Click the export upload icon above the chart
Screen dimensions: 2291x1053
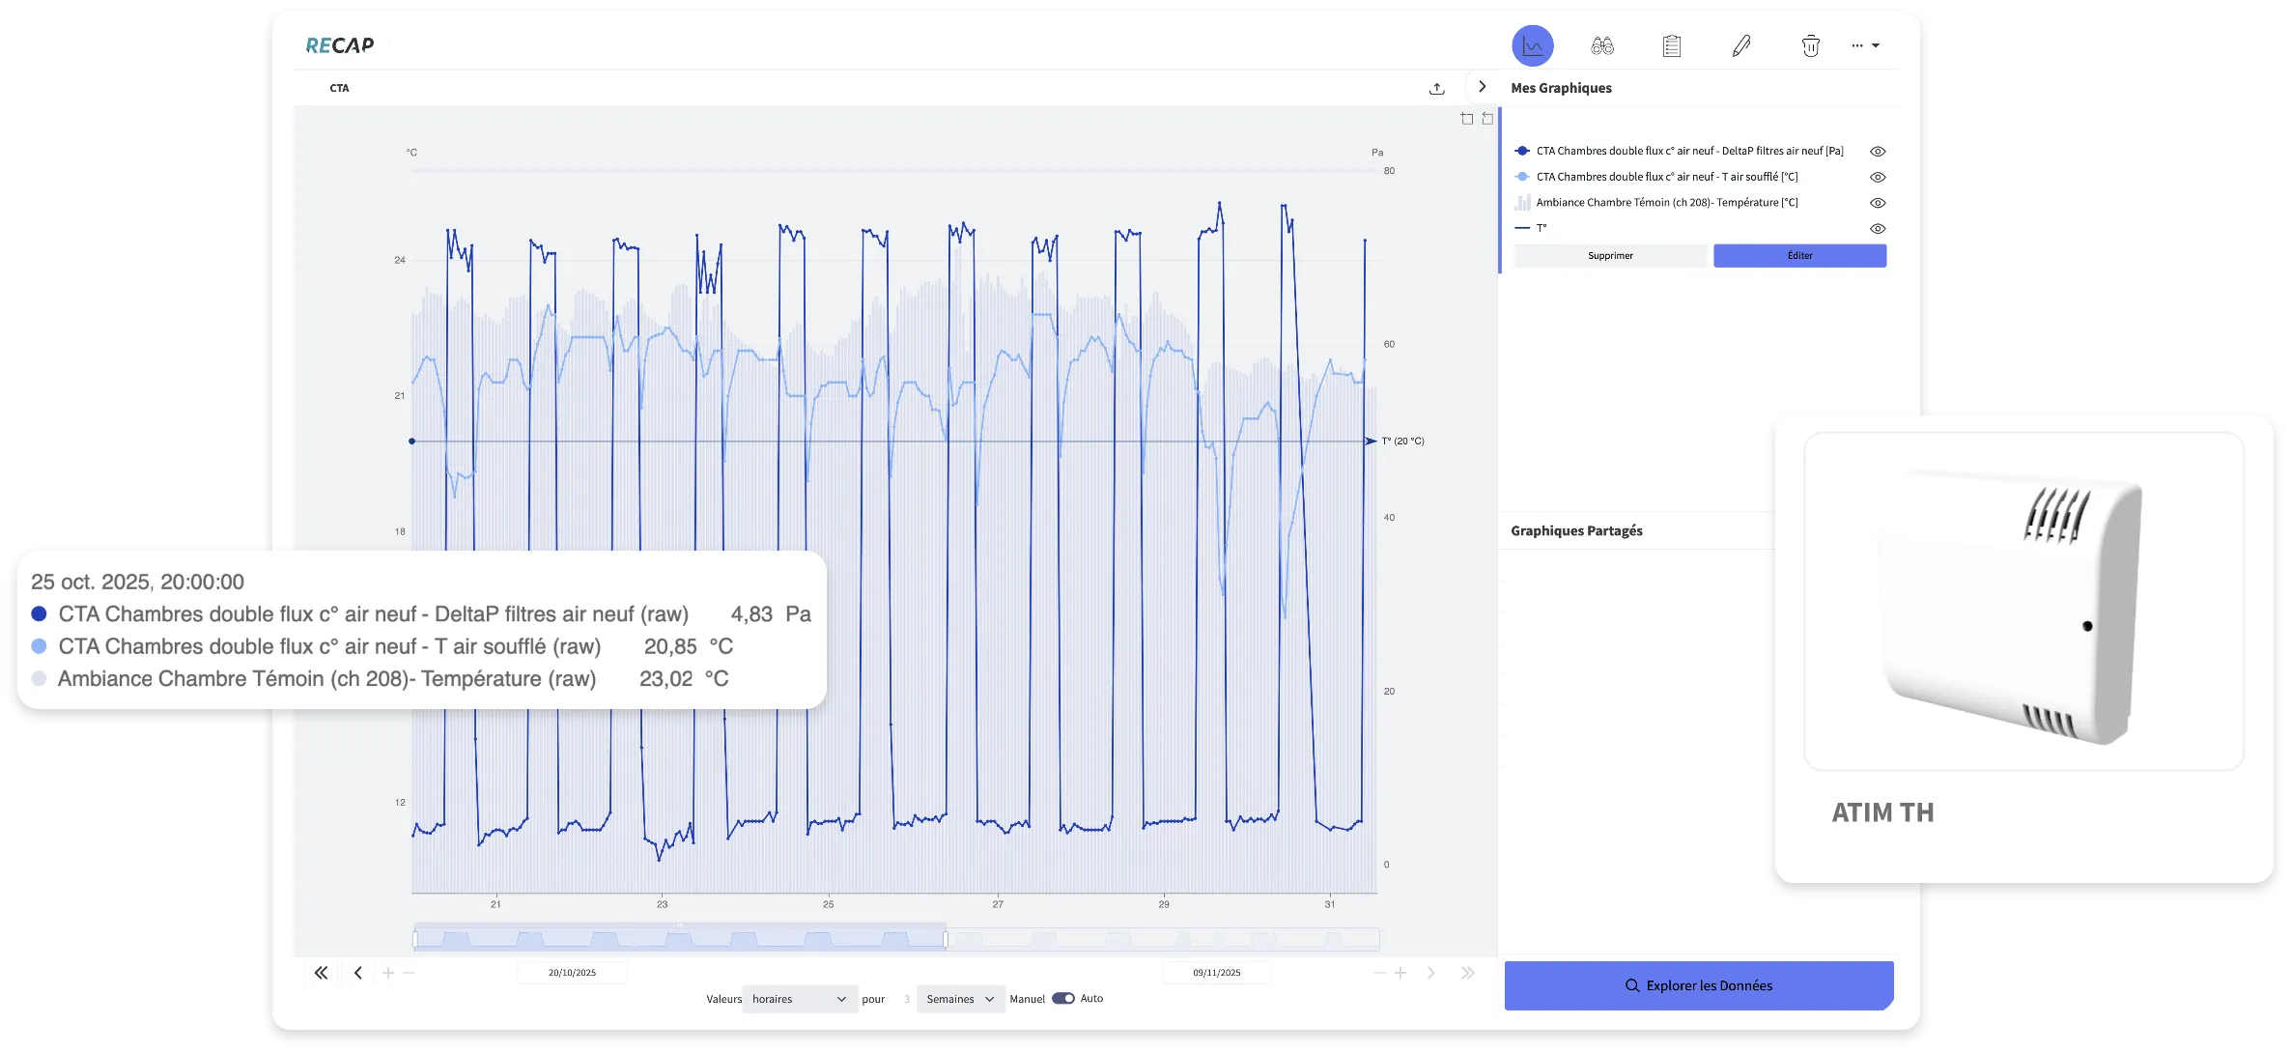(1437, 88)
